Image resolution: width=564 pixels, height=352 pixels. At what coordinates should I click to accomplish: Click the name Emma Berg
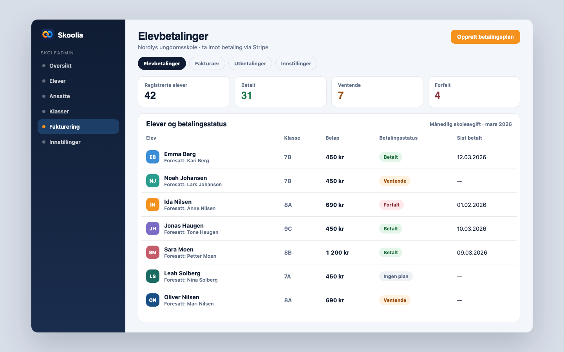[180, 154]
